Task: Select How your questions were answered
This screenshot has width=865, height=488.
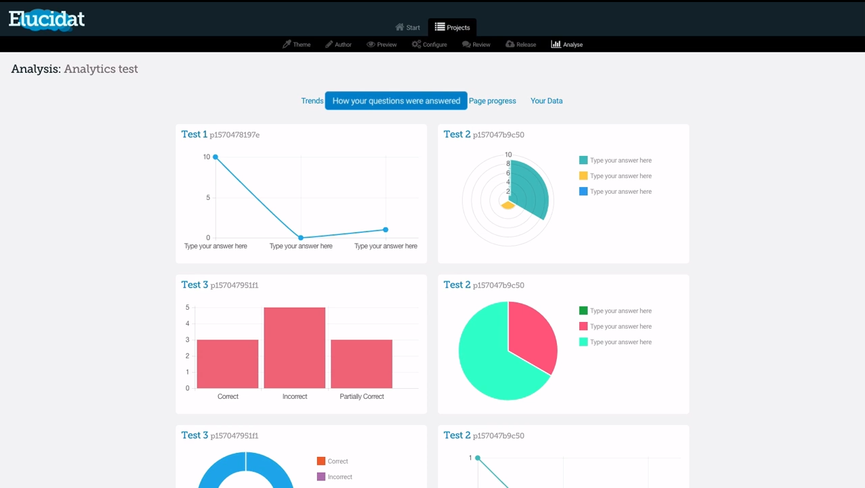Action: [396, 101]
